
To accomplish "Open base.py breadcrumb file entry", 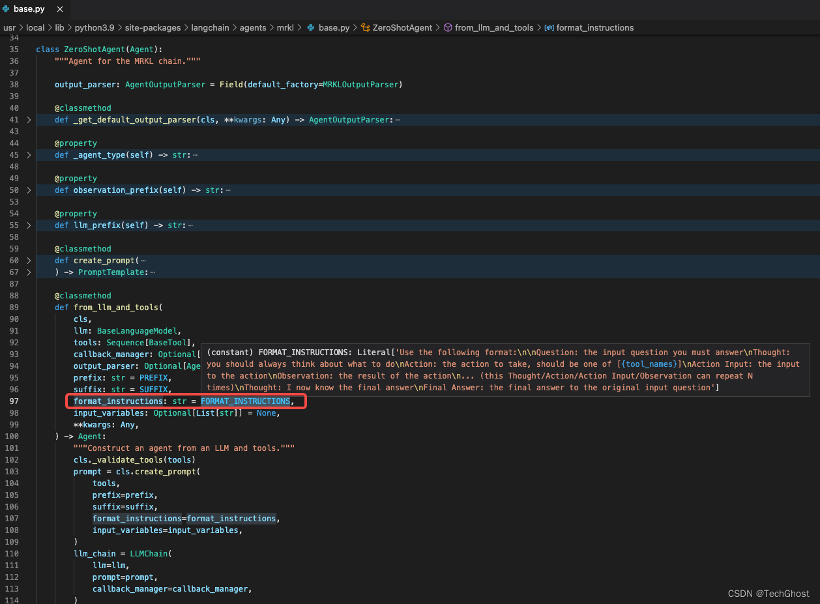I will [x=334, y=27].
